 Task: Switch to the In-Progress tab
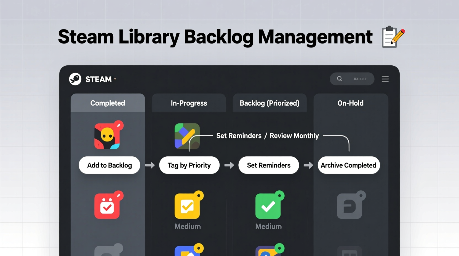point(189,103)
